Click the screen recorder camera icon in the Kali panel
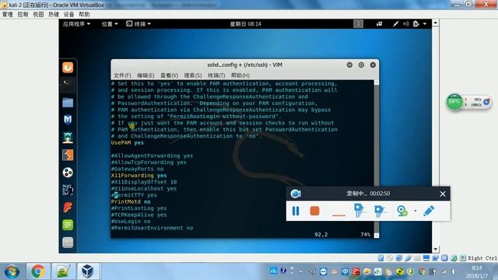Viewport: 498px width, 280px height. [379, 24]
